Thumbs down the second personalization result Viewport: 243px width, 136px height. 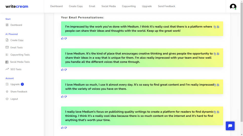point(66,70)
